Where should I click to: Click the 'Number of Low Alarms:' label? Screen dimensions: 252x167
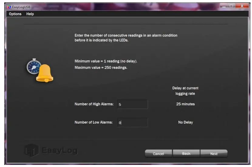coord(94,122)
